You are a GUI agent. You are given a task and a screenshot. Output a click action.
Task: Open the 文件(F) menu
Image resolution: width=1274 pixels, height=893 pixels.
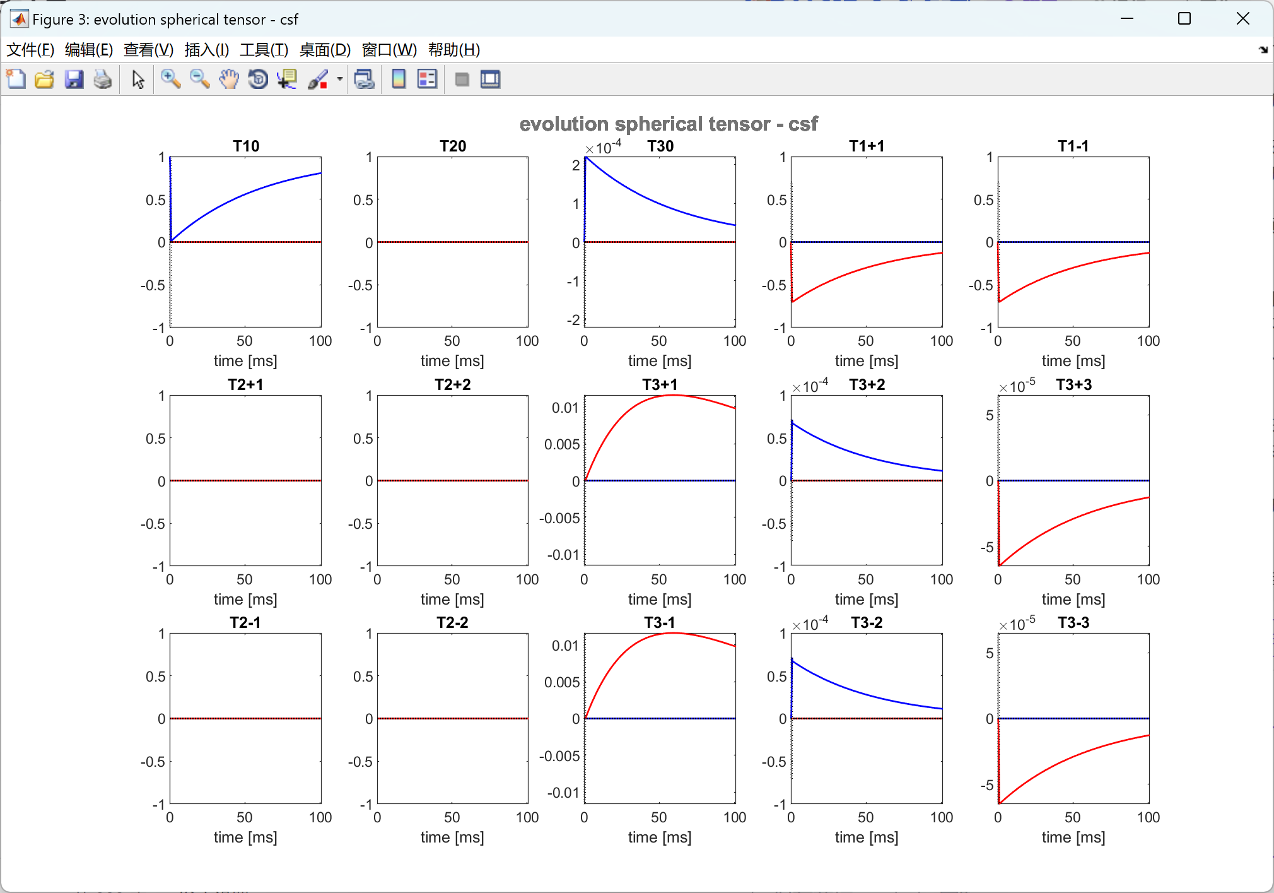30,50
